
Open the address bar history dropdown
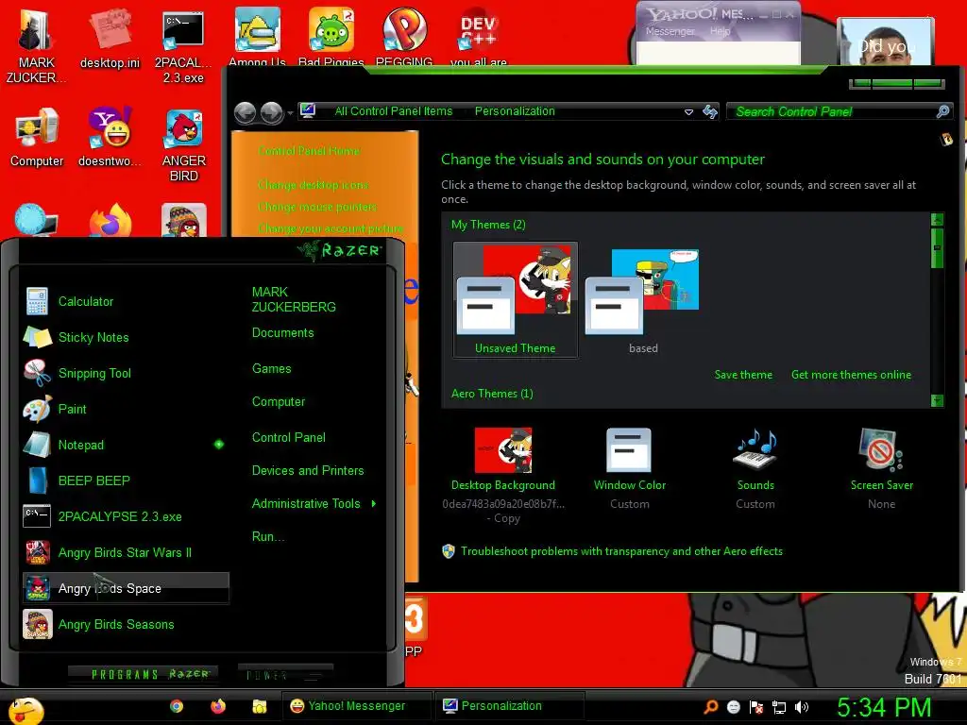coord(688,112)
